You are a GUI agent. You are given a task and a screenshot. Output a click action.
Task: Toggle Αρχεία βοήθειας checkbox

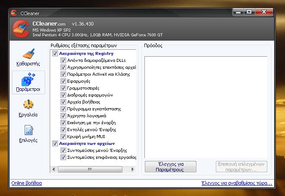pos(63,102)
